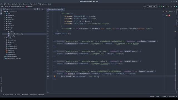The width and height of the screenshot is (178, 100).
Task: Select phpunit.xml in the Project tree
Action: 11,52
